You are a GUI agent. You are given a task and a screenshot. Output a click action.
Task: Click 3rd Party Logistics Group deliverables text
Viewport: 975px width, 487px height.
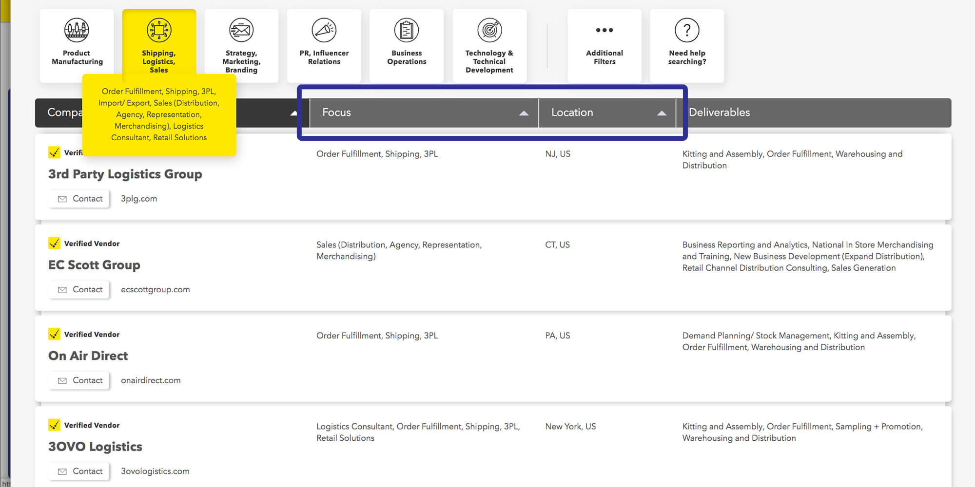792,160
